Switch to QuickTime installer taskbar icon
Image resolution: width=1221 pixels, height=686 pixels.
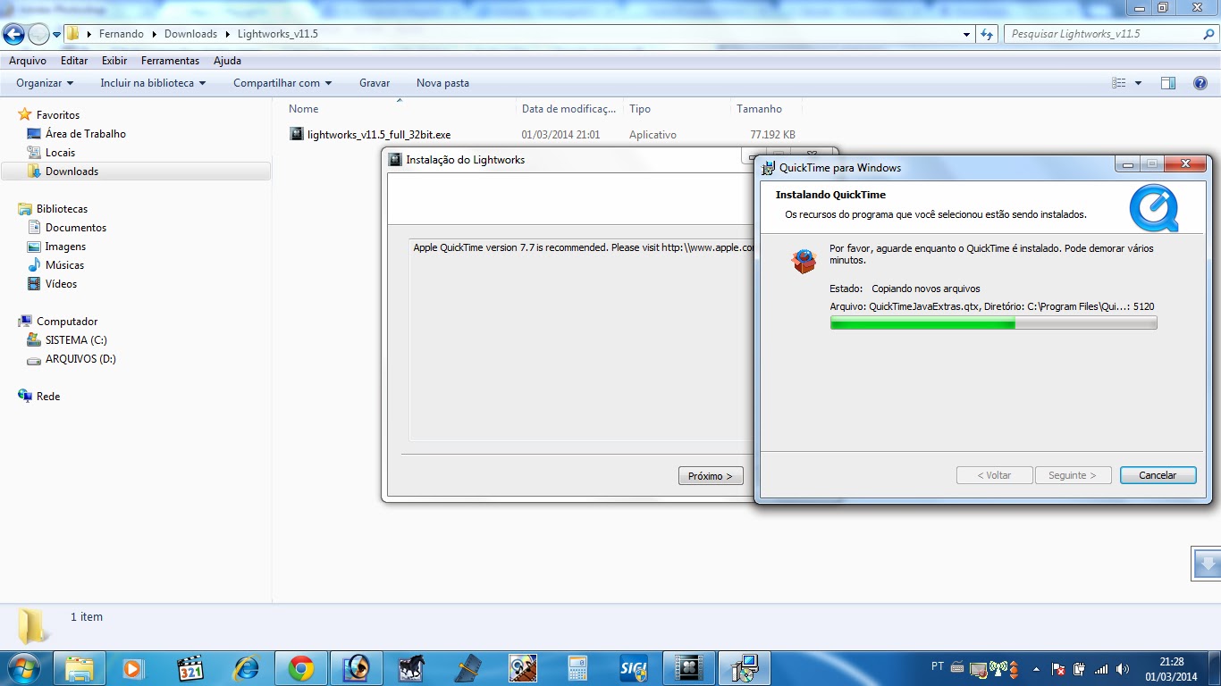tap(745, 668)
